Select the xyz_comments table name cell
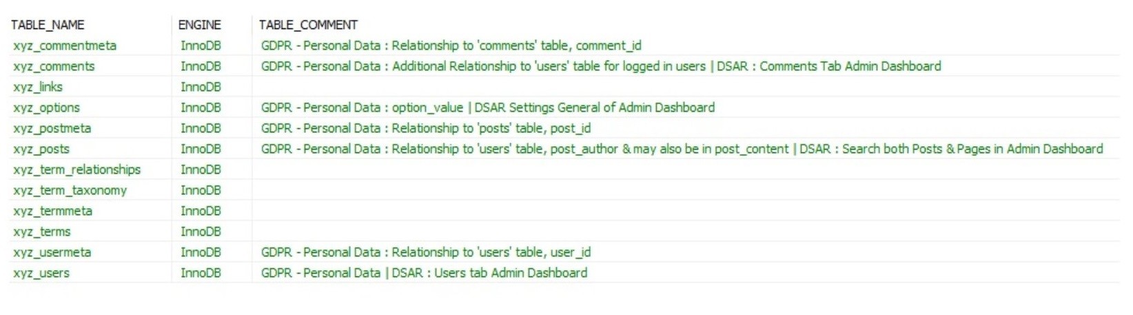This screenshot has width=1133, height=315. click(54, 66)
